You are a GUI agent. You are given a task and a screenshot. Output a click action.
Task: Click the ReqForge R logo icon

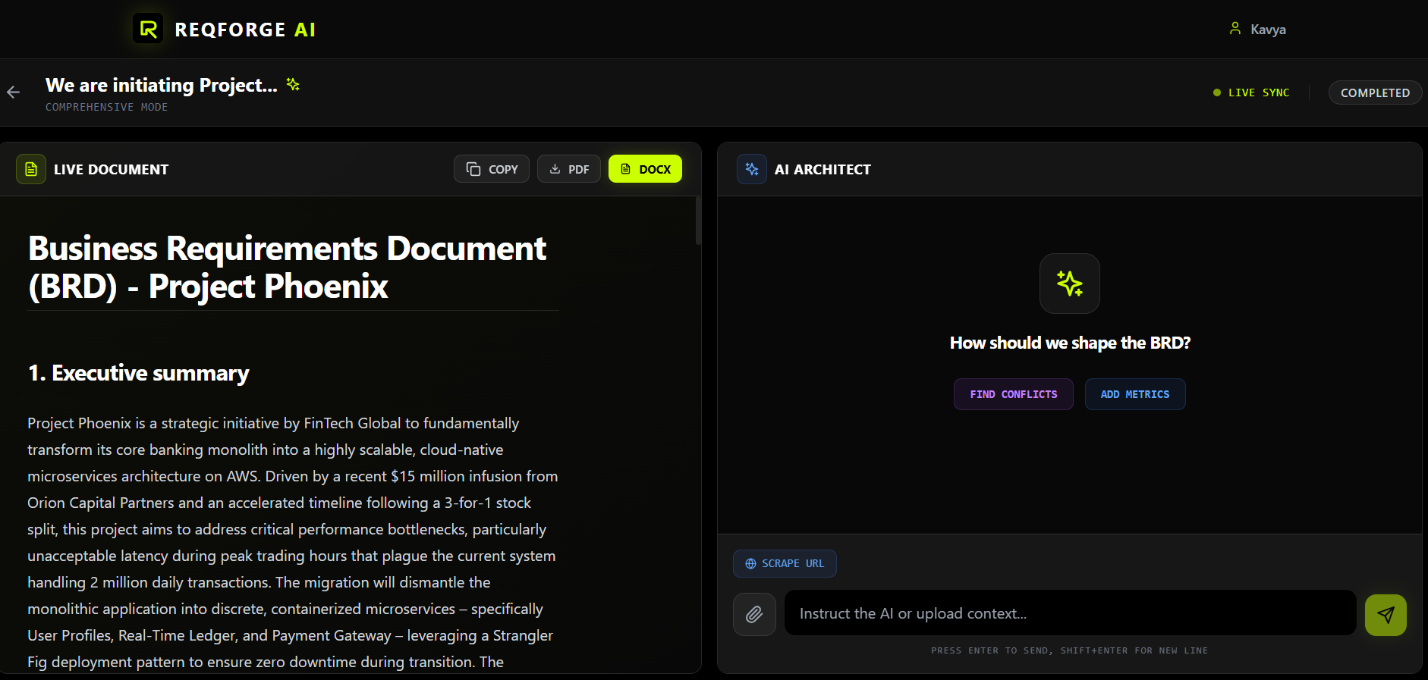(x=148, y=29)
